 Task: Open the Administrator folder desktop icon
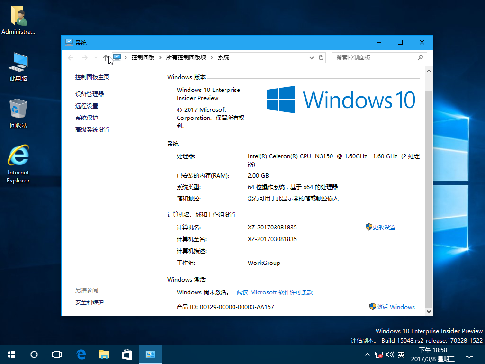[18, 20]
